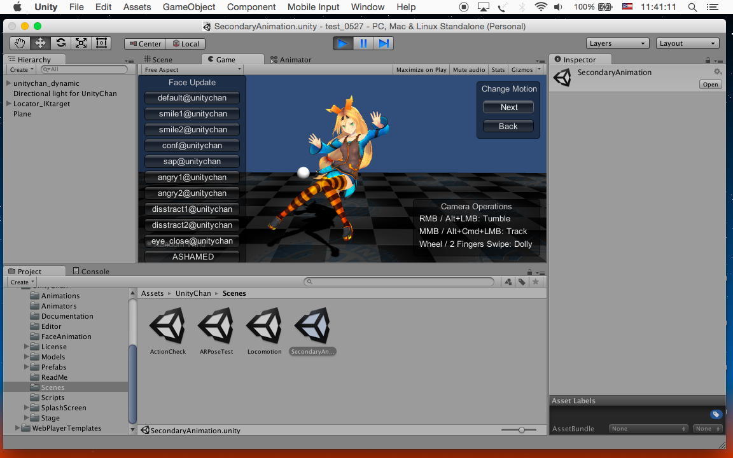The height and width of the screenshot is (458, 733).
Task: Open the Layers dropdown
Action: point(617,43)
